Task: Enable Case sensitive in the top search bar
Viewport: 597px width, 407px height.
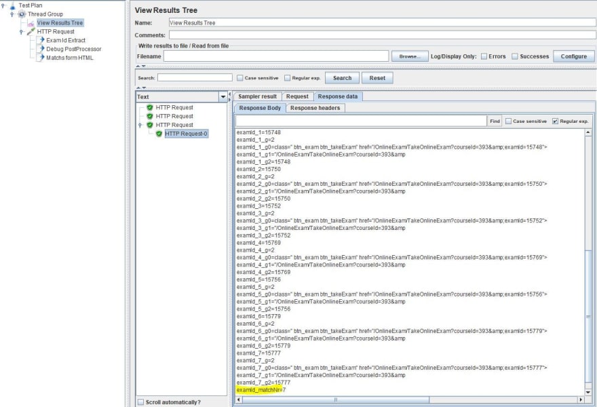Action: pyautogui.click(x=240, y=78)
